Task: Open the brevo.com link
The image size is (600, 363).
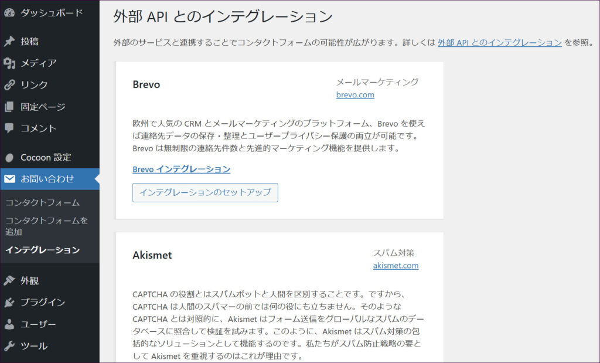Action: tap(355, 94)
